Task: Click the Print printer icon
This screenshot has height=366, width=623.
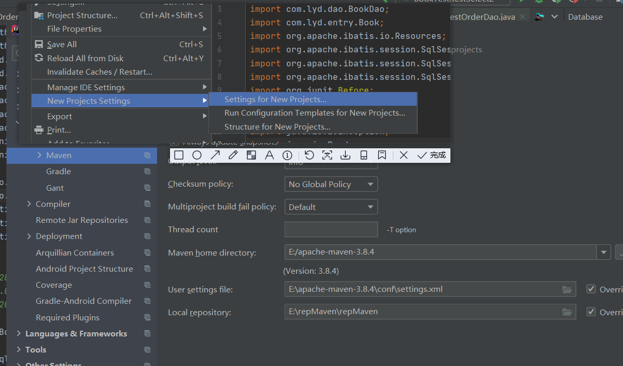Action: [x=39, y=130]
